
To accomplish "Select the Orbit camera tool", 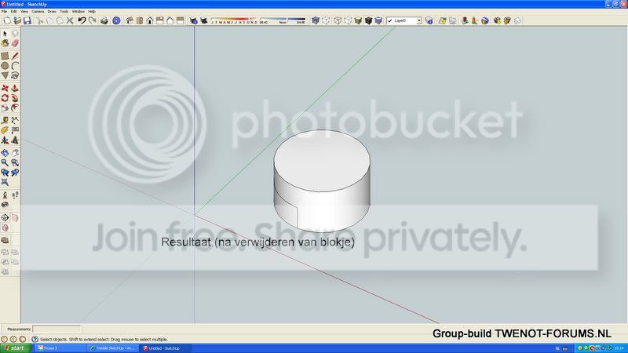I will click(5, 152).
